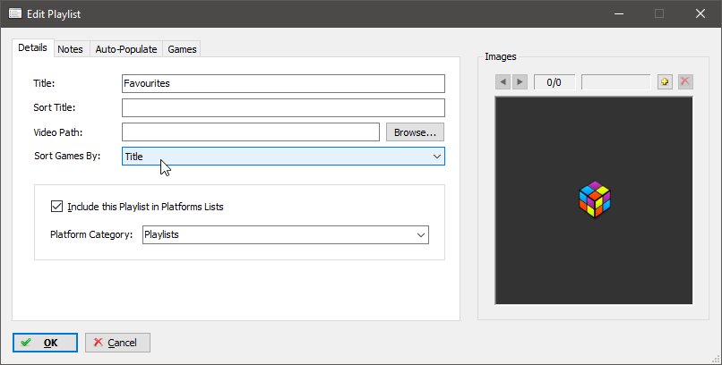Expand the Platform Category combo box
Screen dimensions: 722x365
[286, 234]
